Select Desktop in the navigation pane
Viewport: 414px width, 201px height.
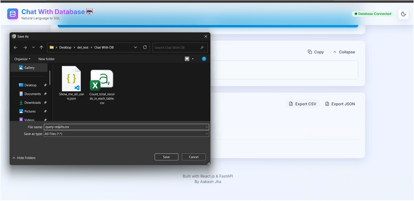tap(31, 85)
